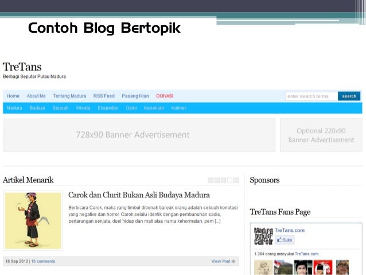Click the Artikel Menarik heading
This screenshot has width=366, height=275.
[x=28, y=180]
